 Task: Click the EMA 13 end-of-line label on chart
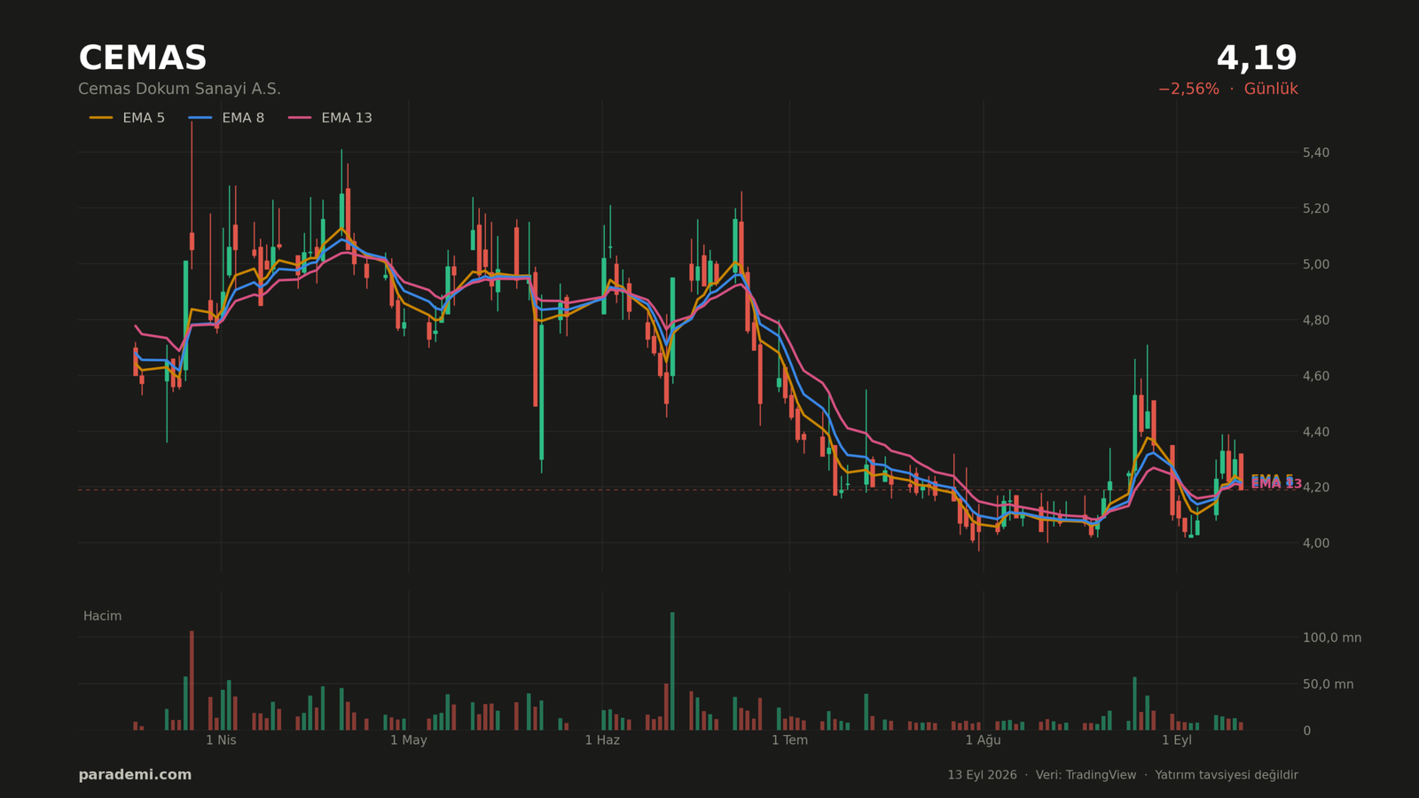1276,484
